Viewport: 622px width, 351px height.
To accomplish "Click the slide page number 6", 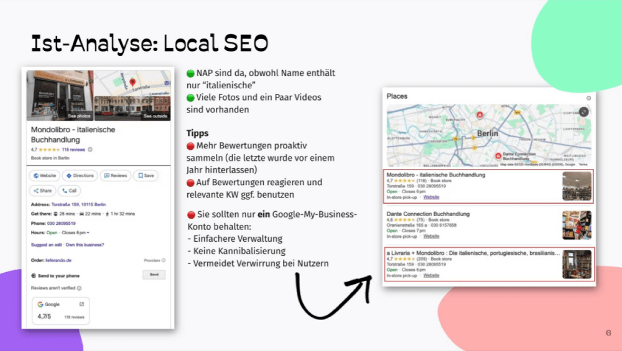I will [x=608, y=333].
